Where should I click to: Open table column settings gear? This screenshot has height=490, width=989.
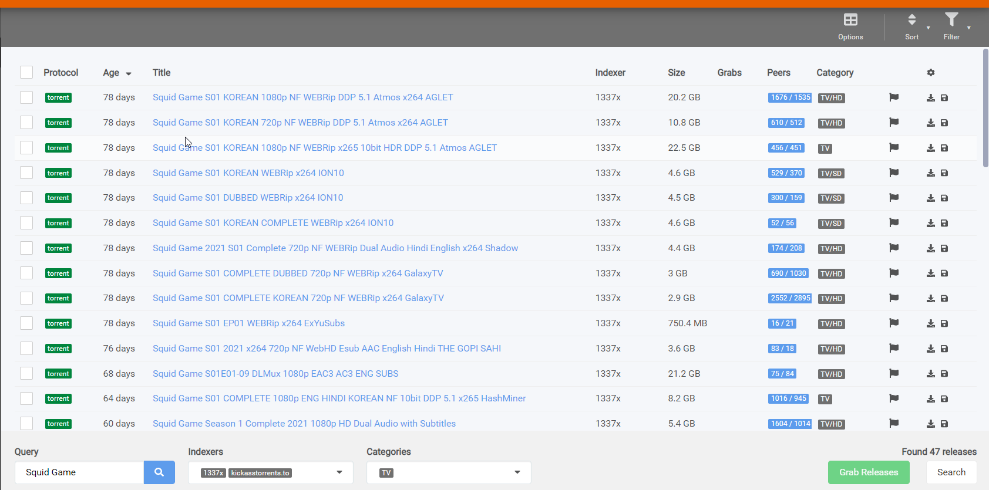coord(931,73)
